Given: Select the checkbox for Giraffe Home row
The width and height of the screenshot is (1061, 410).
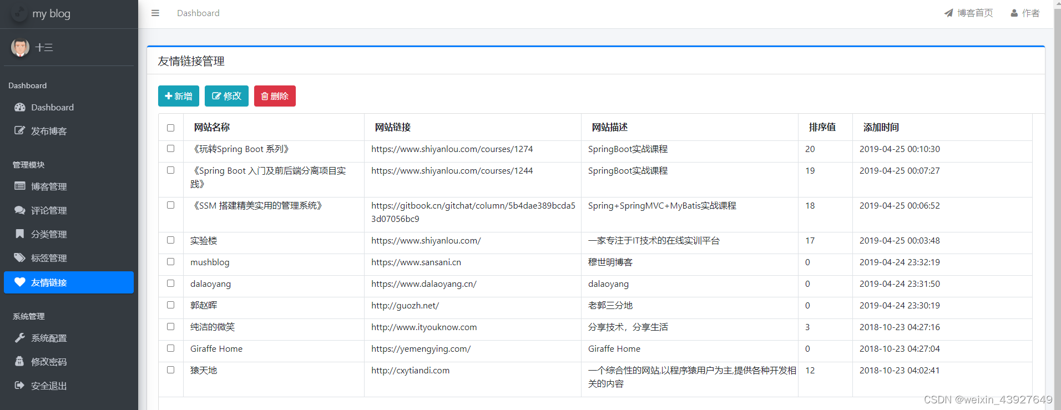Looking at the screenshot, I should [171, 348].
